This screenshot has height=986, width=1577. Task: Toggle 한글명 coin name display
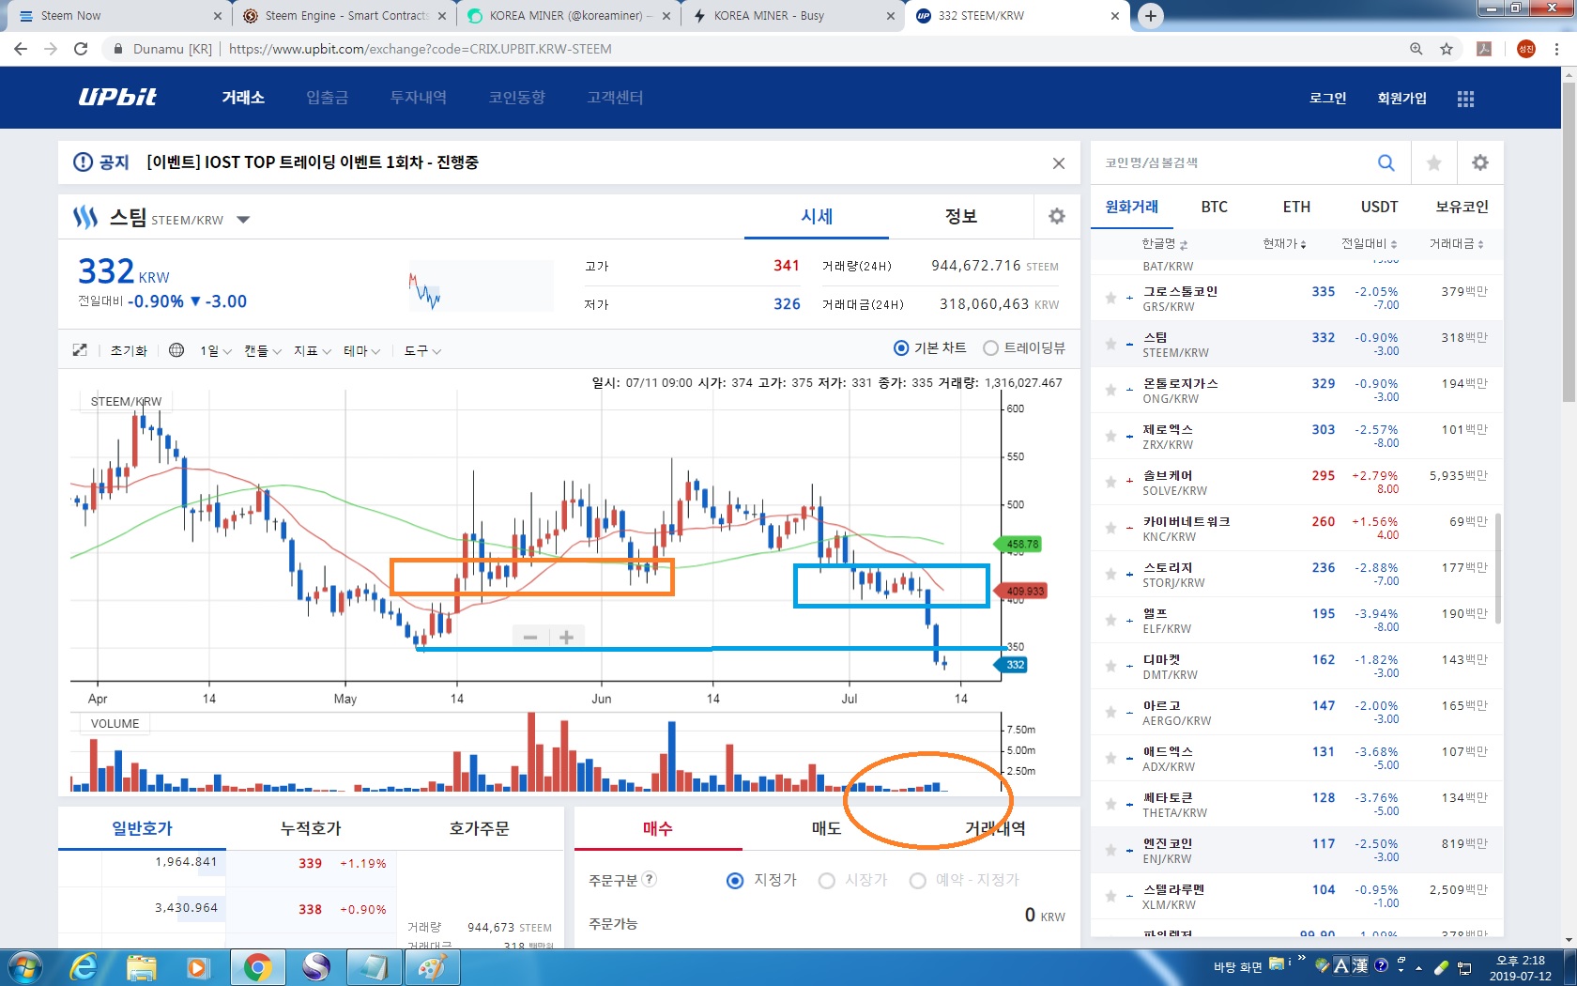pos(1164,244)
